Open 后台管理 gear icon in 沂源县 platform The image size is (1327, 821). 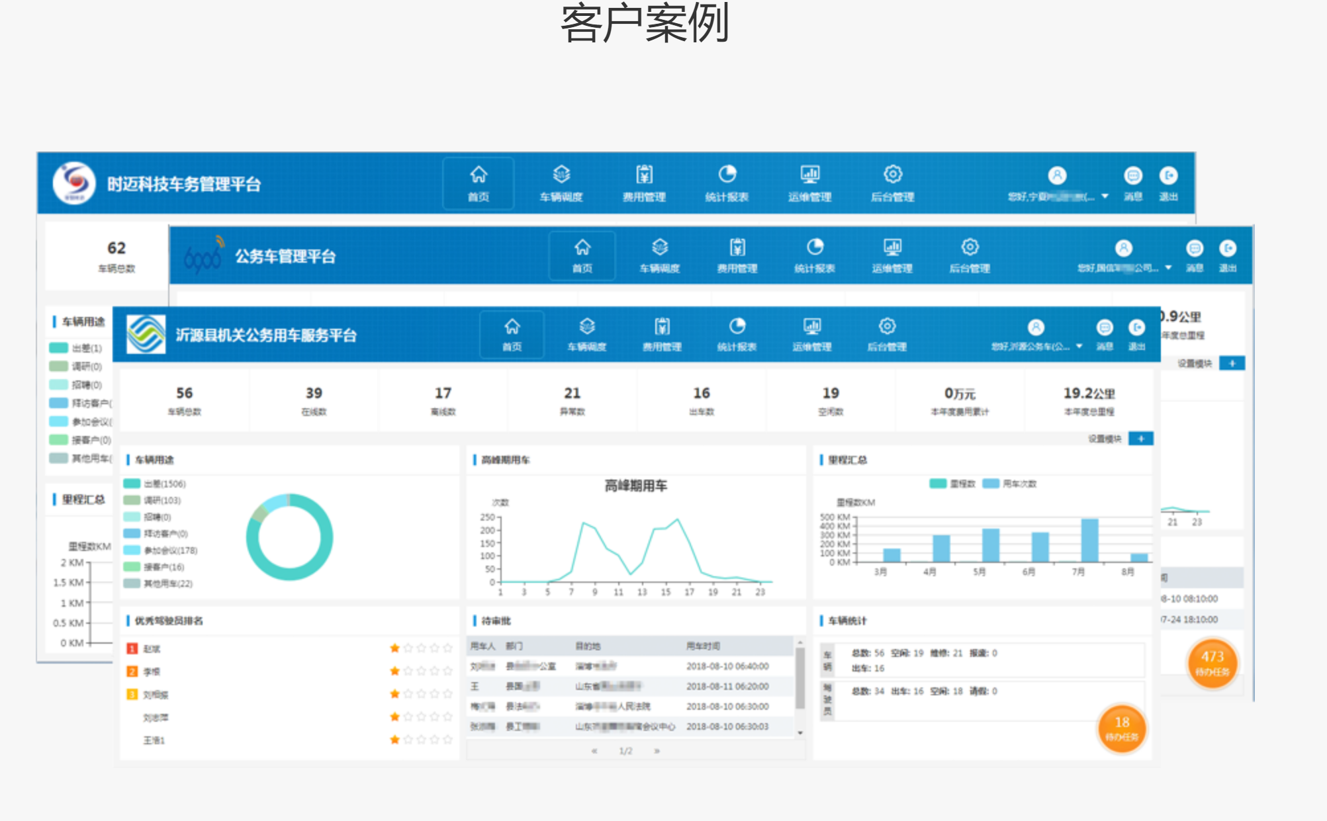pos(887,327)
